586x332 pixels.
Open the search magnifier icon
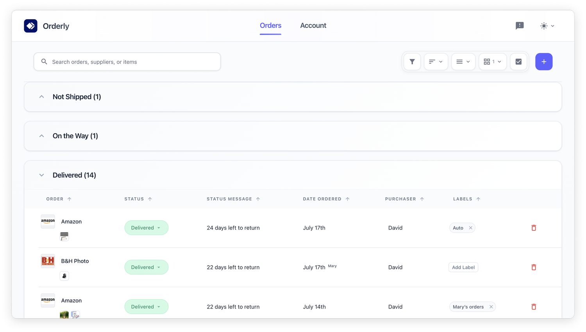pyautogui.click(x=44, y=61)
